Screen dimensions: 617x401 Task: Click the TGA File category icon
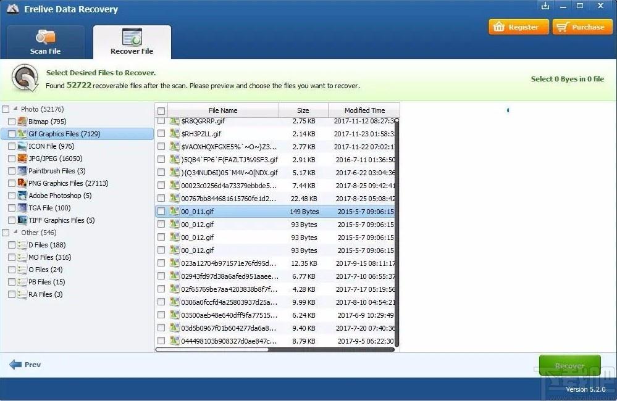tap(22, 207)
